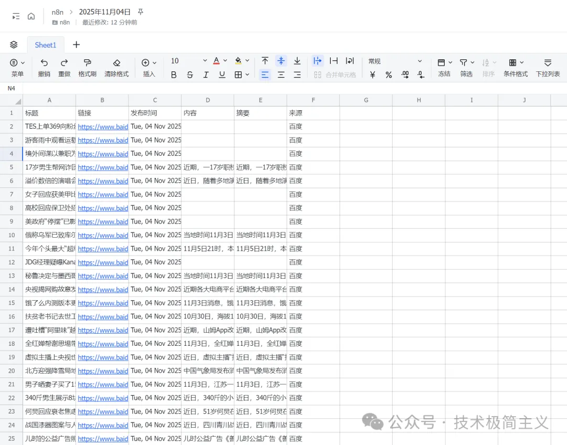567x445 pixels.
Task: Click n8n folder label under title
Action: [61, 23]
